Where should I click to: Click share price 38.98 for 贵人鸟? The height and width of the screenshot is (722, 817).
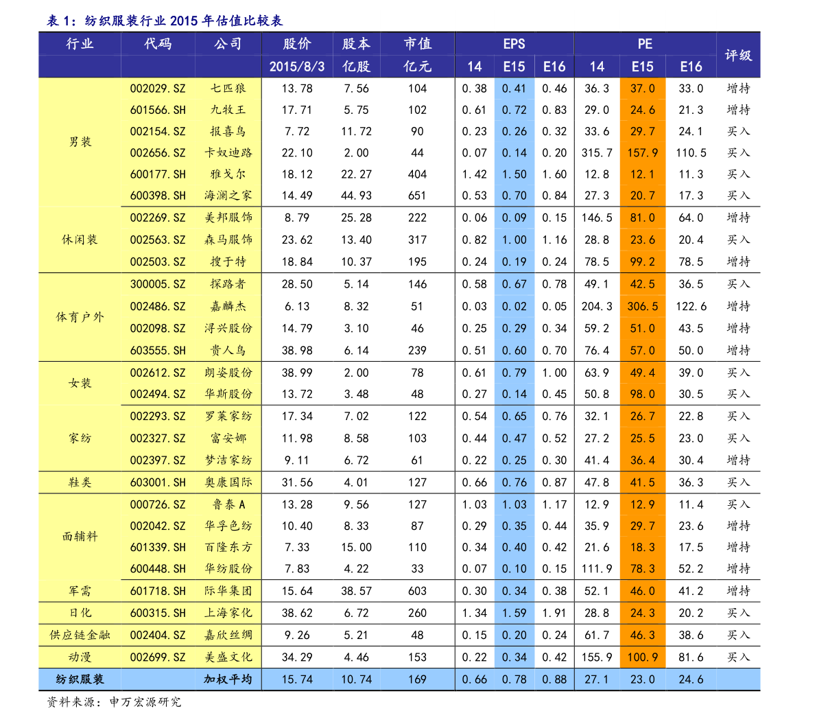click(297, 350)
